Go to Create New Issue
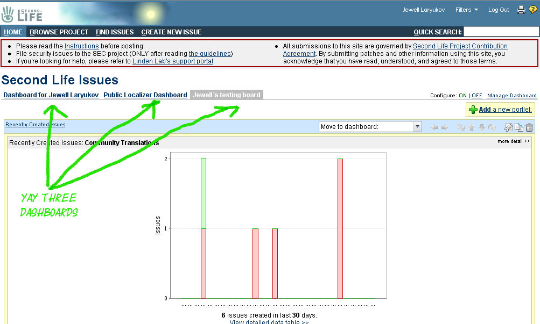 (x=171, y=32)
